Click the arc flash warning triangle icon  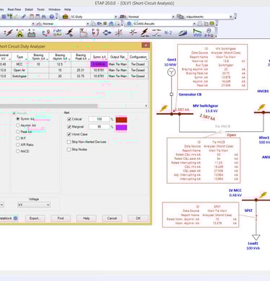click(x=19, y=33)
